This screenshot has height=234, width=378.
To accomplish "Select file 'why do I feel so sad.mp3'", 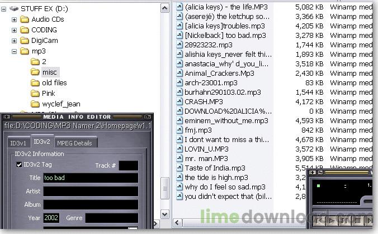I will pyautogui.click(x=225, y=187).
